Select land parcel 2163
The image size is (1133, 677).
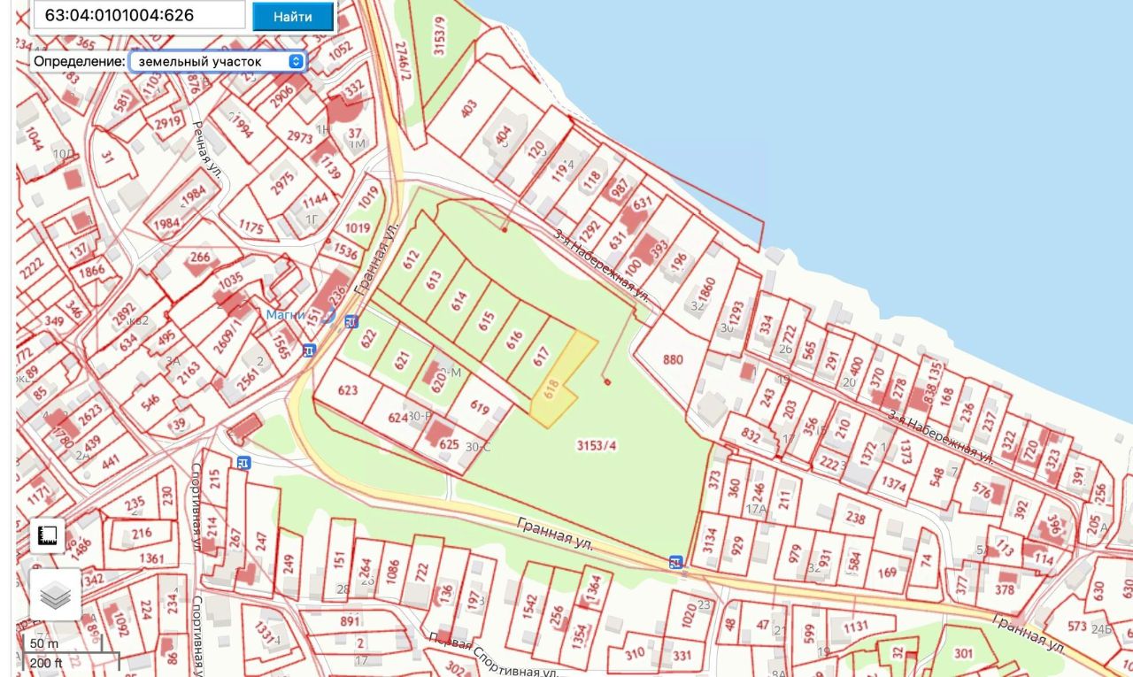click(x=189, y=371)
